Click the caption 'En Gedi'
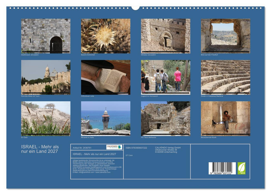The width and height of the screenshot is (271, 195). (x=24, y=137)
